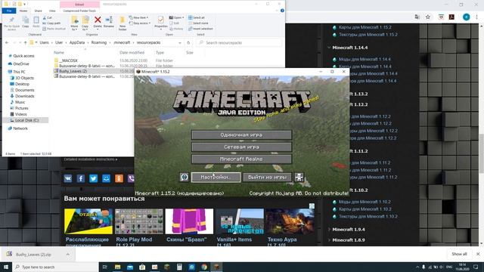Viewport: 484px width, 272px height.
Task: Expand Minecraft 1.8.9 section on webpage
Action: 329,240
